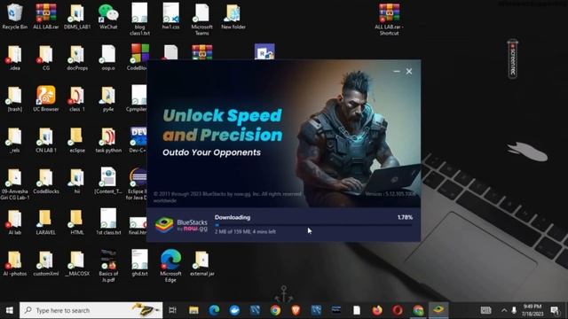The image size is (568, 319).
Task: Launch UC Browser from the desktop
Action: click(x=46, y=98)
